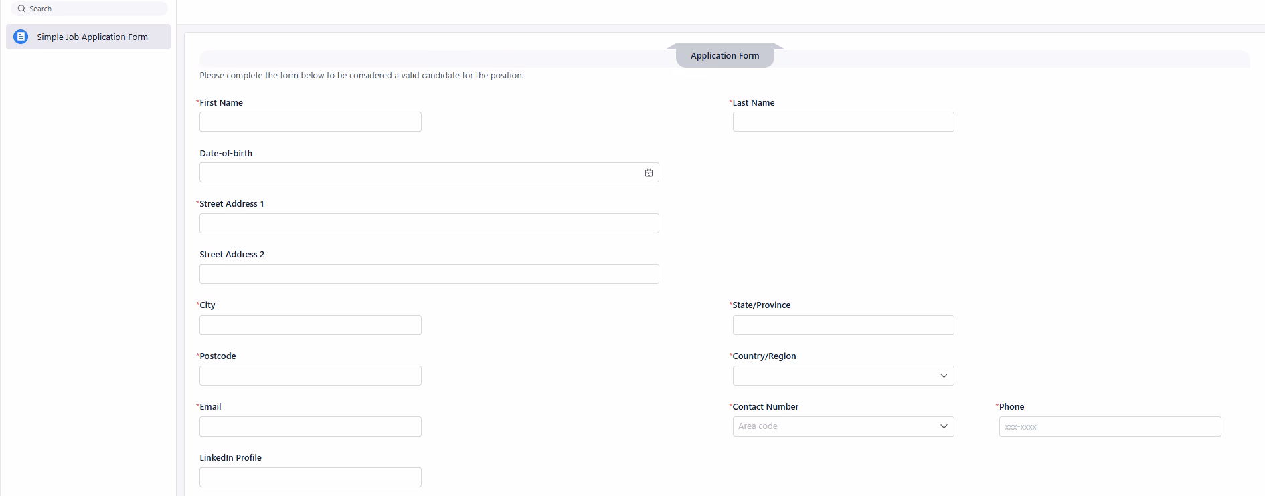1265x496 pixels.
Task: Expand the Country/Region dropdown arrow
Action: click(x=943, y=376)
